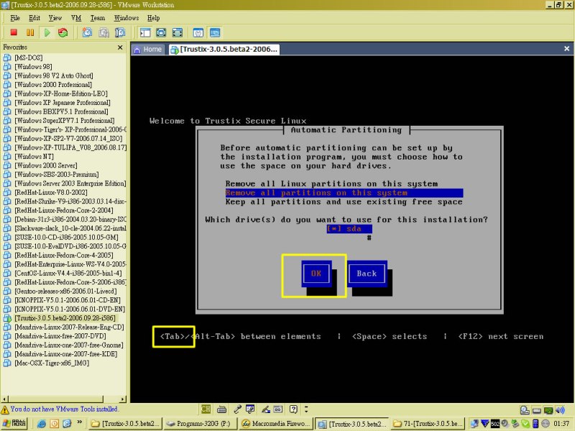575x431 pixels.
Task: Select [Mandriva-Linux-free-2007-DVD] favorite
Action: pyautogui.click(x=60, y=336)
